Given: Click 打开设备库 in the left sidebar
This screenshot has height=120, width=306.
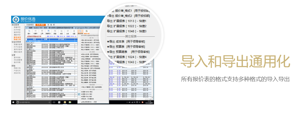Looking at the screenshot, I should coord(18,47).
